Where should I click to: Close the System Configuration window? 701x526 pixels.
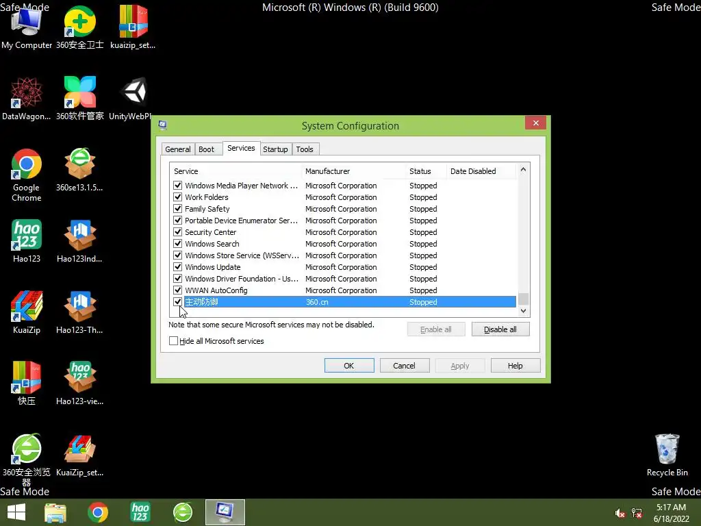tap(535, 123)
